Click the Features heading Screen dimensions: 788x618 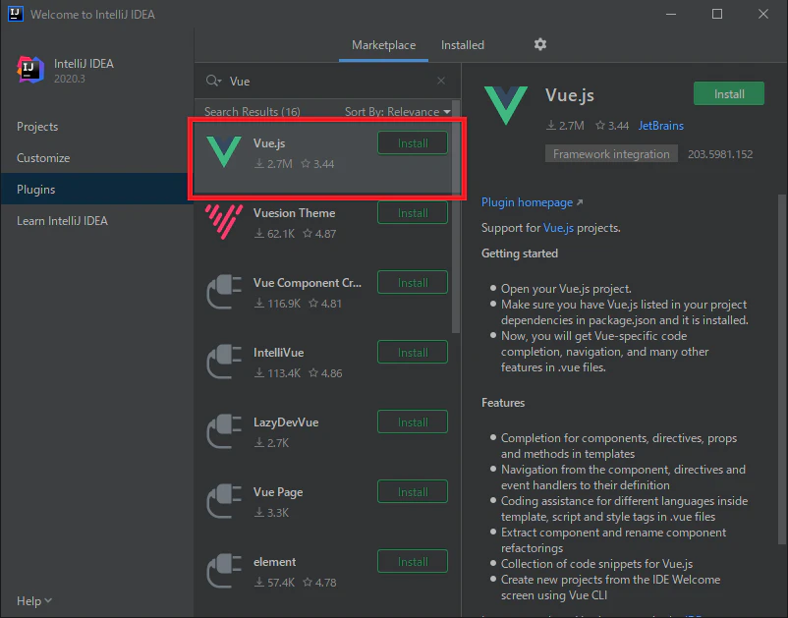pyautogui.click(x=503, y=403)
